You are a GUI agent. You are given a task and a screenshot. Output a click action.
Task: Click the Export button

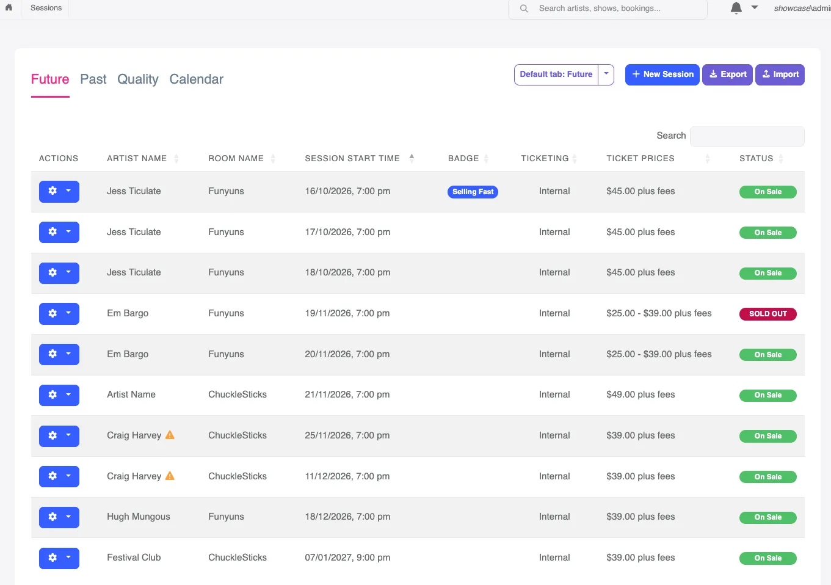[727, 74]
